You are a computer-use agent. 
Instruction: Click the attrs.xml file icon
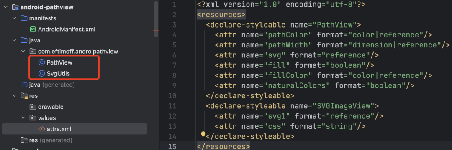[42, 129]
